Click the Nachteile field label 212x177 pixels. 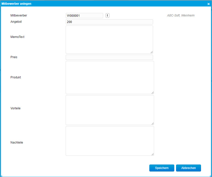click(x=17, y=143)
